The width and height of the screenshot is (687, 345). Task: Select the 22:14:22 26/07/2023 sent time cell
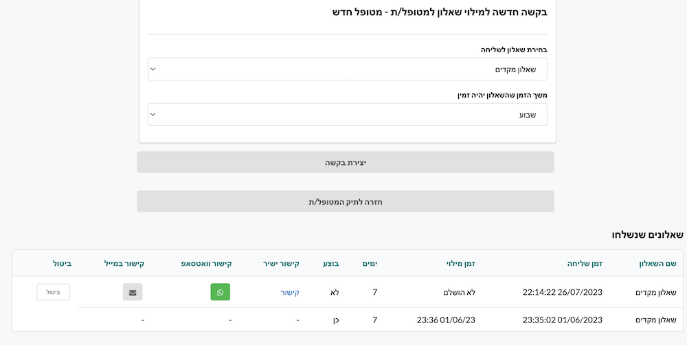pos(563,292)
